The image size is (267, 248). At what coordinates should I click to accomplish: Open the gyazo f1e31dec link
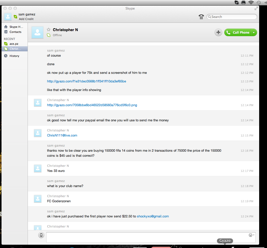point(87,81)
